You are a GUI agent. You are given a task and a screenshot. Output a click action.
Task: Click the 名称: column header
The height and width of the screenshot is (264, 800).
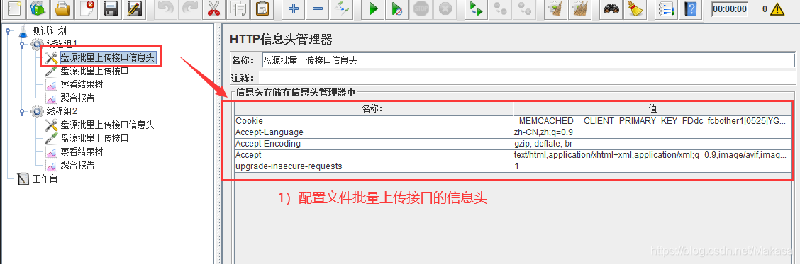click(x=374, y=108)
